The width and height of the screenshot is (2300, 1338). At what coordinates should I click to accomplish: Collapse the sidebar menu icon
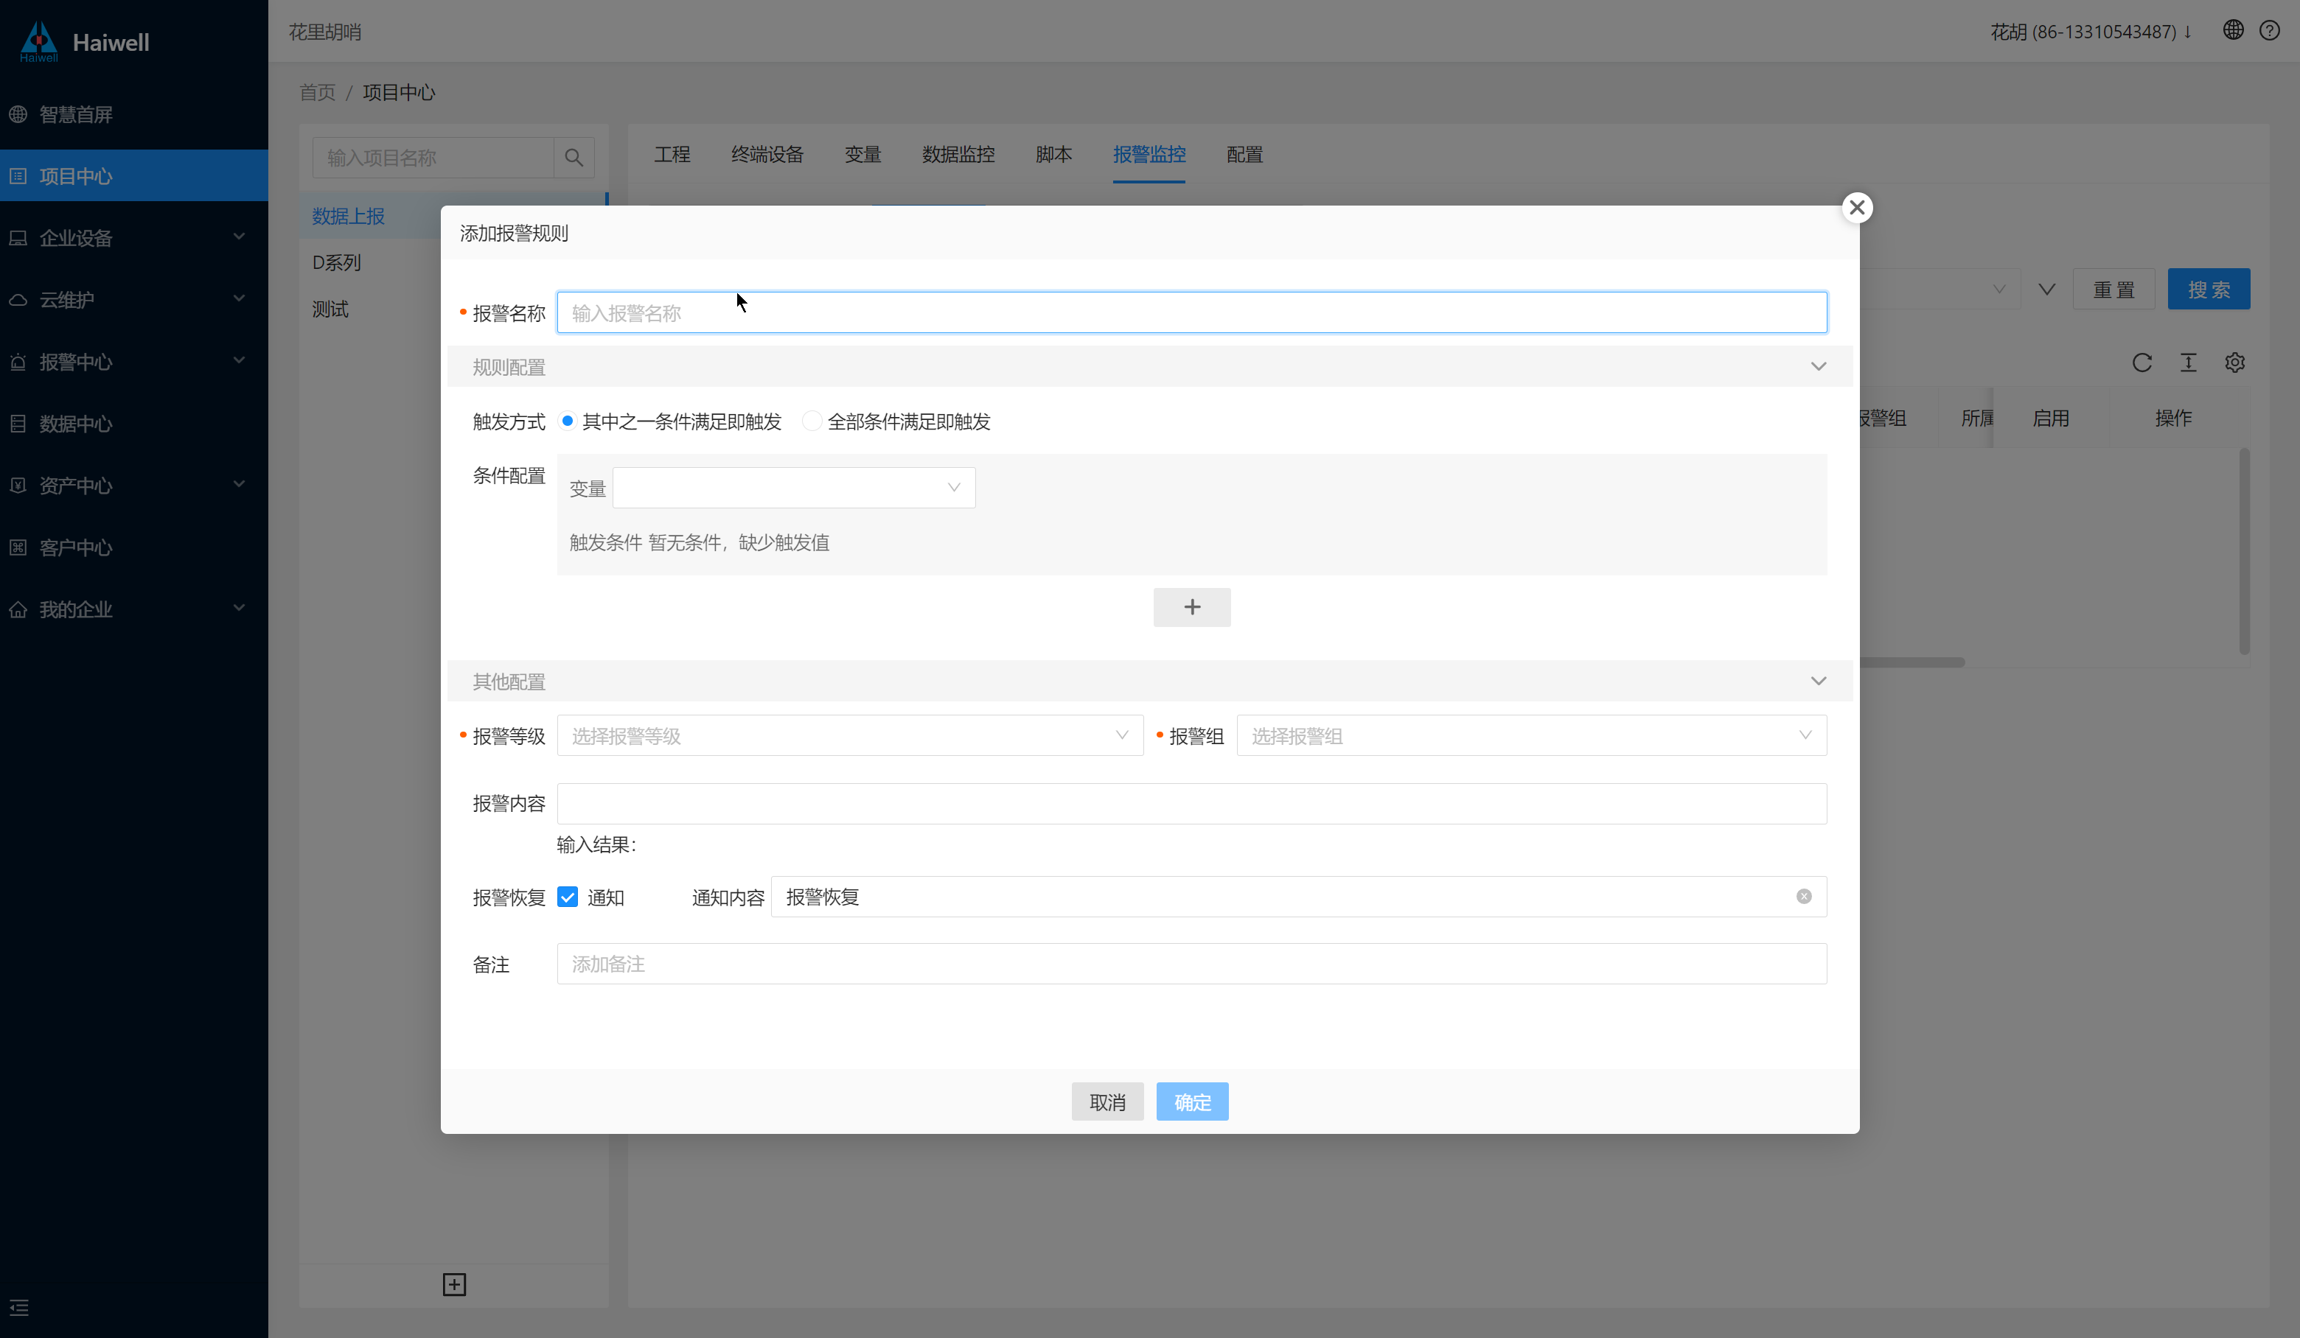pyautogui.click(x=19, y=1308)
